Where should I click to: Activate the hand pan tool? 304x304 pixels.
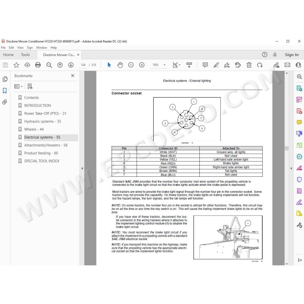(120, 65)
